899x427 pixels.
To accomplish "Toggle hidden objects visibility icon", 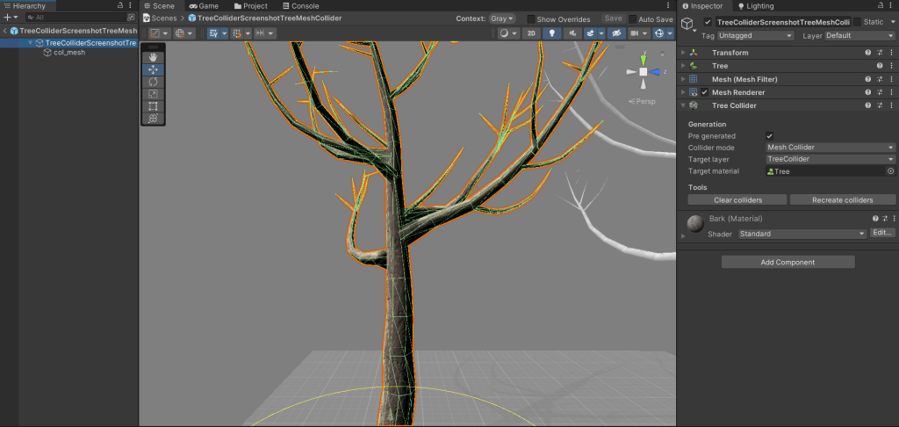I will coord(615,33).
